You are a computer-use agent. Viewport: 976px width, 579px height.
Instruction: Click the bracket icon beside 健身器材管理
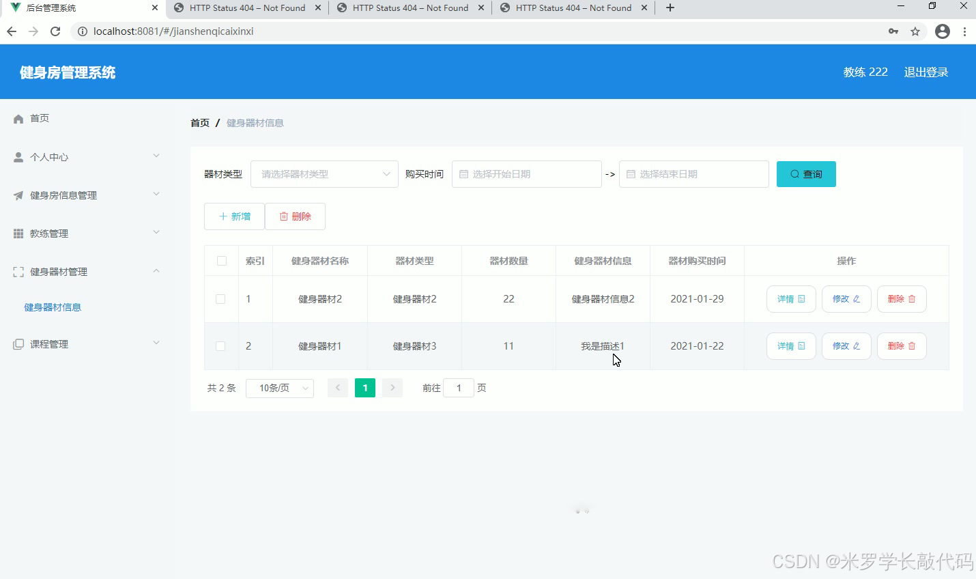[18, 272]
